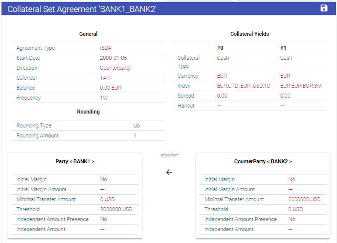Toggle Initial Margin value for Party BANK1
The image size is (337, 243).
coord(104,179)
